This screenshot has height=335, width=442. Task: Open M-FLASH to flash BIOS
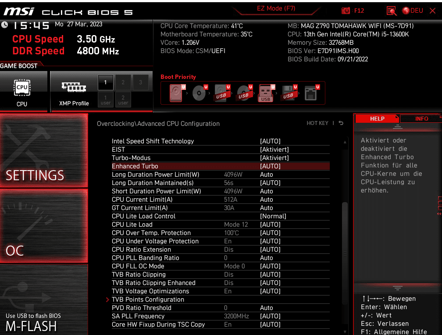44,300
